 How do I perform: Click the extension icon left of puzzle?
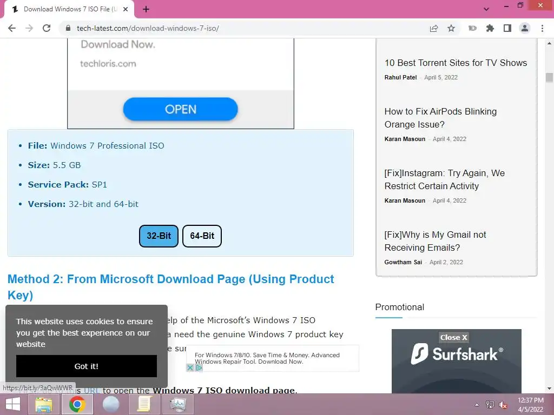pos(472,28)
